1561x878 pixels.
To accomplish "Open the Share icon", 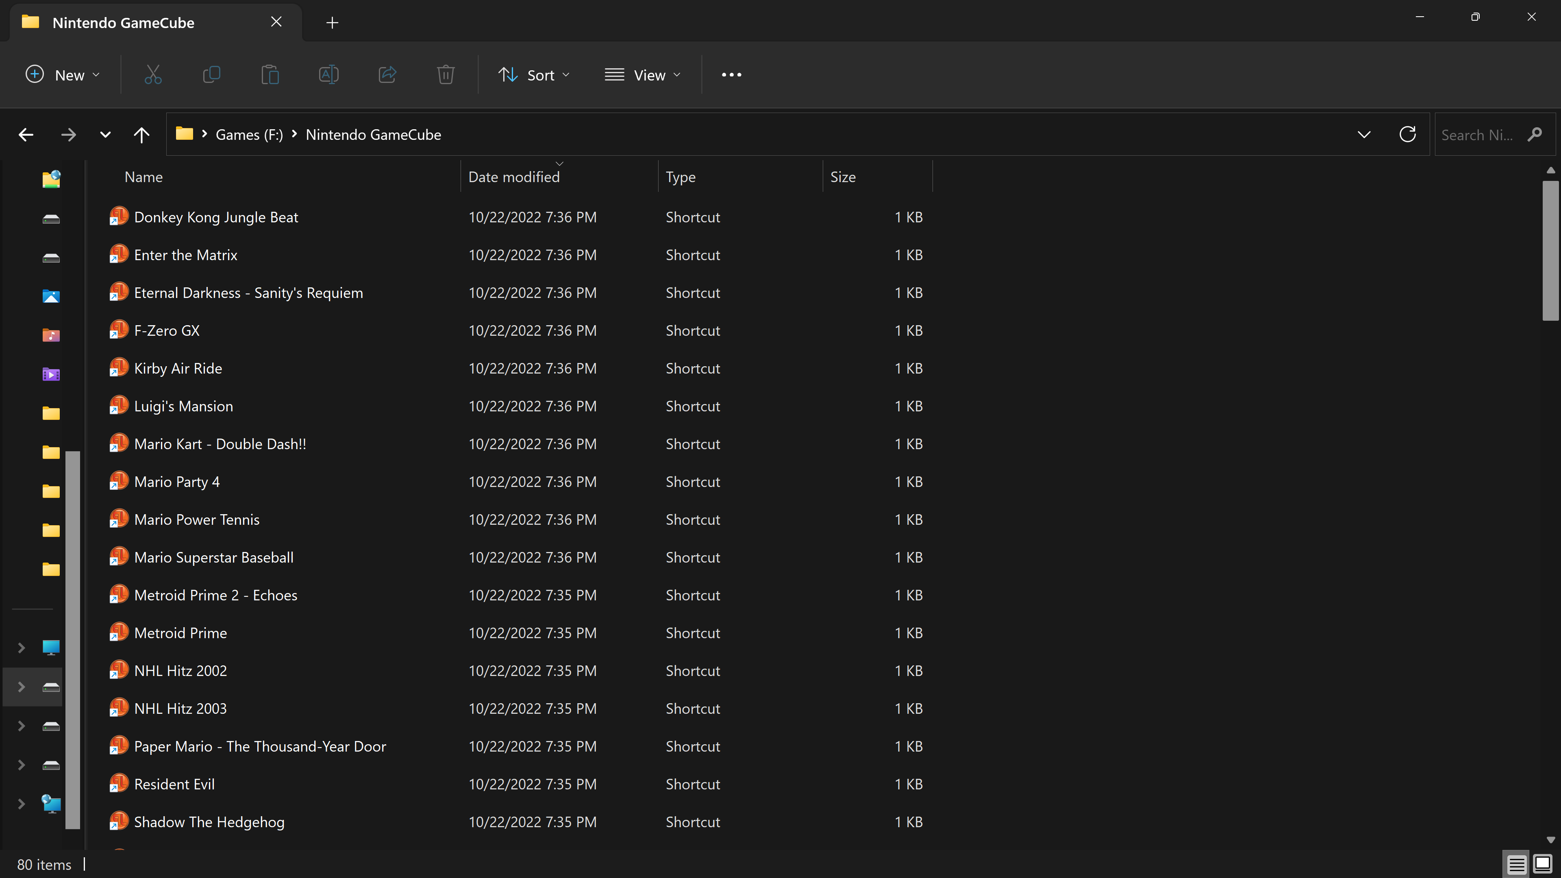I will point(387,74).
